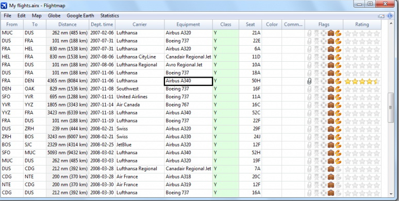The height and width of the screenshot is (201, 399).
Task: Click the paperclip attachment icon in FRA-DEN row
Action: click(x=309, y=81)
